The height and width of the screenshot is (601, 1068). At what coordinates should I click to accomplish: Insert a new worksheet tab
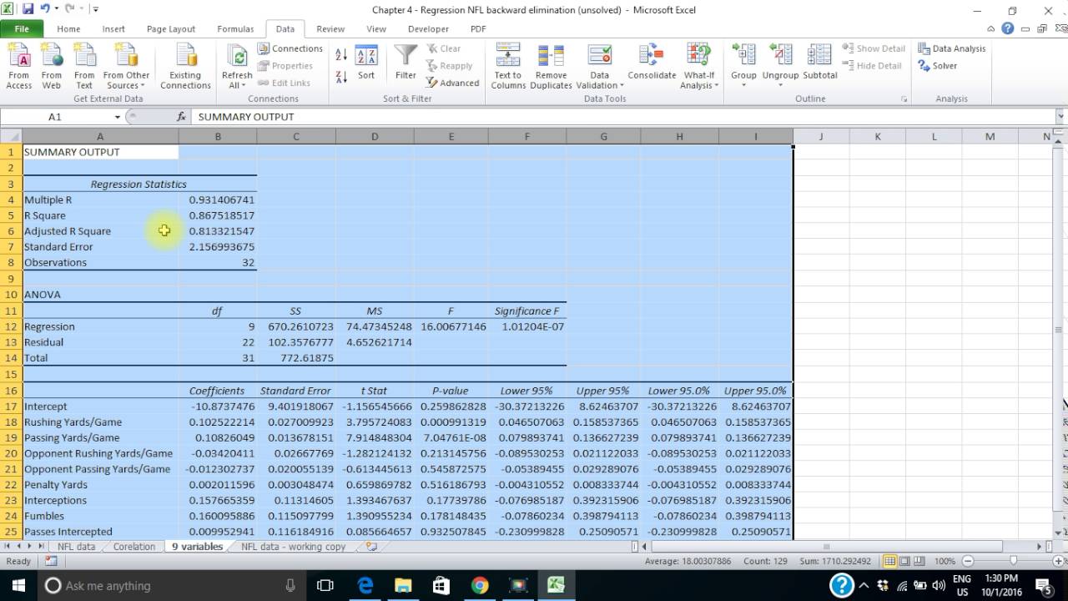pos(371,547)
